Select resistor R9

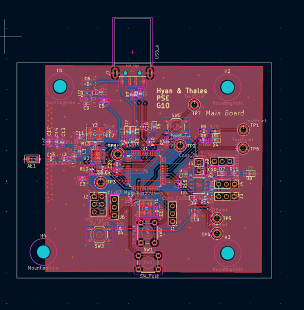204,131
